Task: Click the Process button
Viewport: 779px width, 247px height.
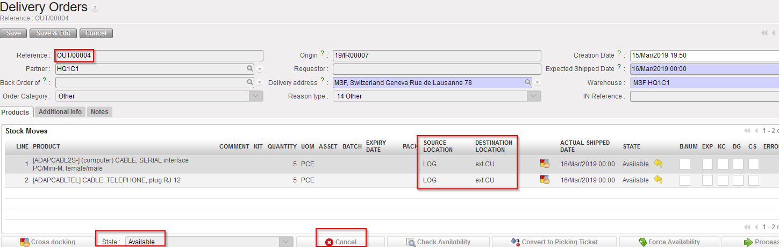Action: coord(751,242)
